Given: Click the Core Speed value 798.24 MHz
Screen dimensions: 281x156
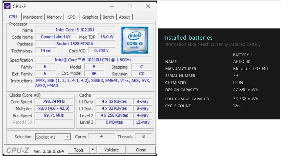Looking at the screenshot, I should click(54, 101).
